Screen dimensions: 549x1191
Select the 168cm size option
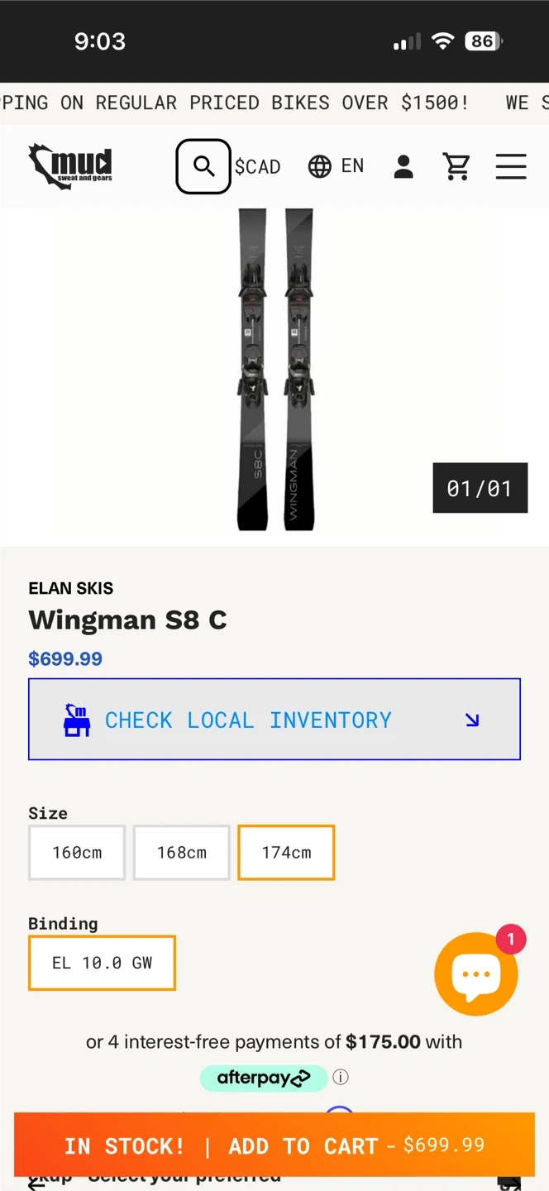click(x=182, y=852)
